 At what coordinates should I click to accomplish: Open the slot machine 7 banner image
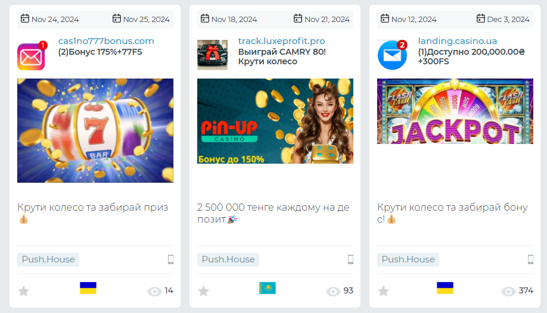click(95, 130)
